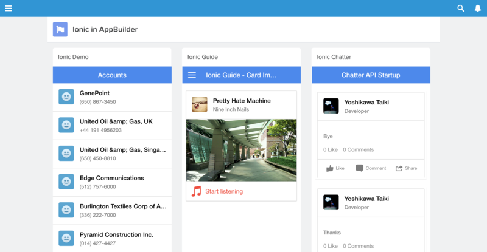Click the Nine Inch Nails subtitle
Viewport: 487px width, 252px height.
pos(231,109)
